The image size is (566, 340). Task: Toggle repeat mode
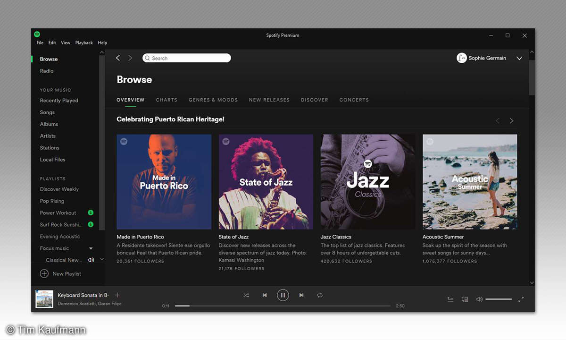[x=320, y=295]
